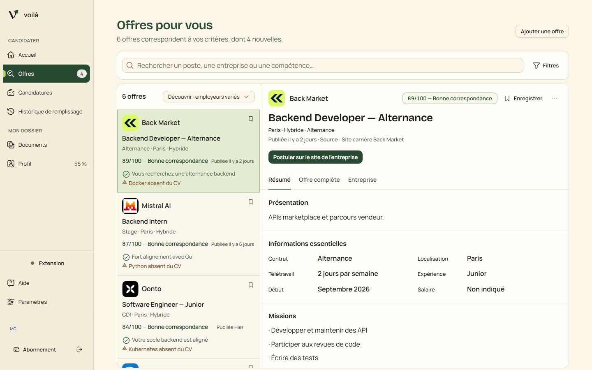Click Enregistrer to save the offer
Viewport: 592px width, 370px height.
click(x=523, y=98)
